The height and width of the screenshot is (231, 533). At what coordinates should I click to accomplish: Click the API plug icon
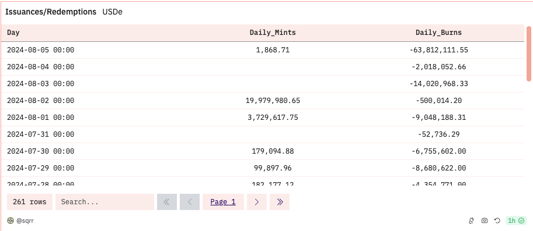coord(471,221)
